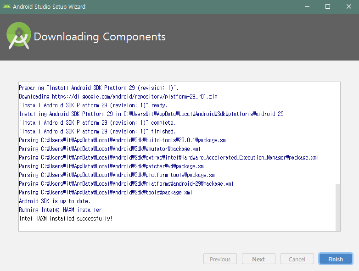Click the Parsing emulator package.xml line

pos(110,149)
